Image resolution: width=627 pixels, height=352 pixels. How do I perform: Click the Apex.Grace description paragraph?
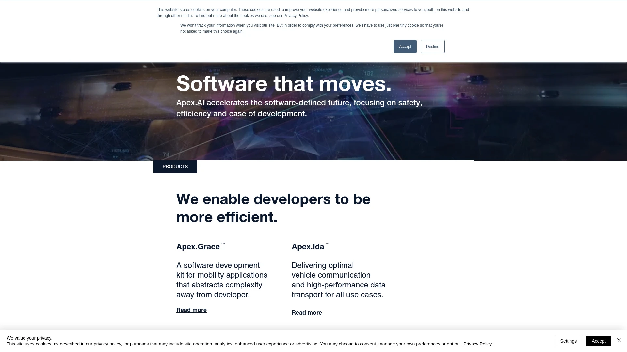tap(221, 280)
